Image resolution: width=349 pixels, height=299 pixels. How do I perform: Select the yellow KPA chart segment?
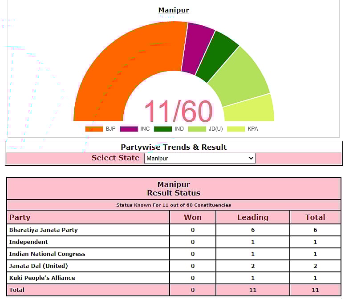[x=249, y=109]
